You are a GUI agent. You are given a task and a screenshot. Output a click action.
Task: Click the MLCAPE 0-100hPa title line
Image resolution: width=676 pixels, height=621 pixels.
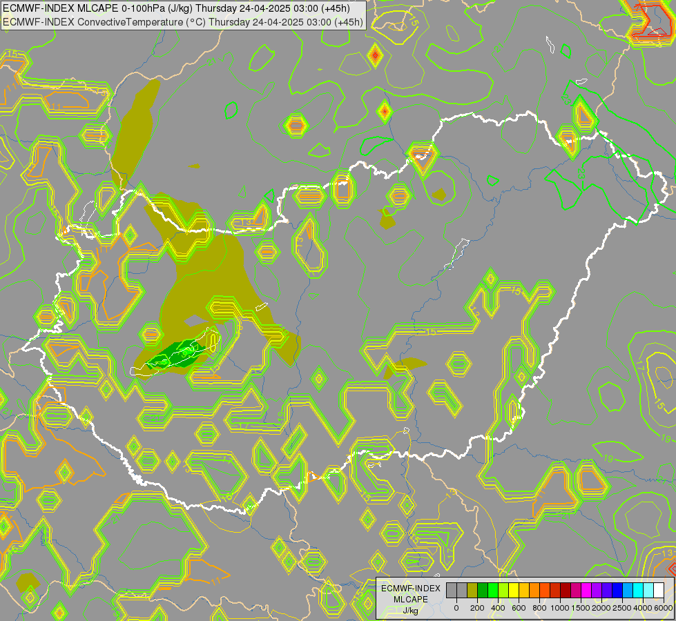tap(176, 8)
